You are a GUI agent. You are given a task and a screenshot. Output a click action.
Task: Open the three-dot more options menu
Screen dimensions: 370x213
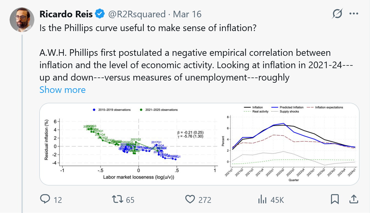(x=354, y=14)
